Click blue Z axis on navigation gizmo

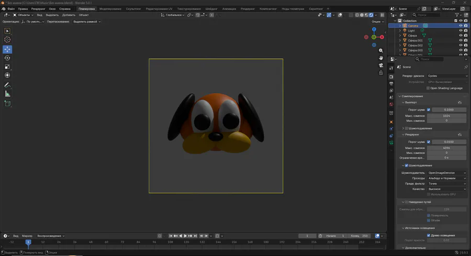coord(374,29)
